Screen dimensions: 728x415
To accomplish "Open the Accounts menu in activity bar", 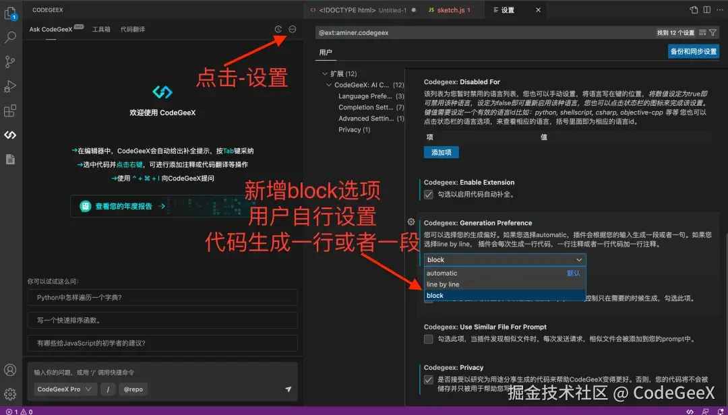I will tap(10, 370).
